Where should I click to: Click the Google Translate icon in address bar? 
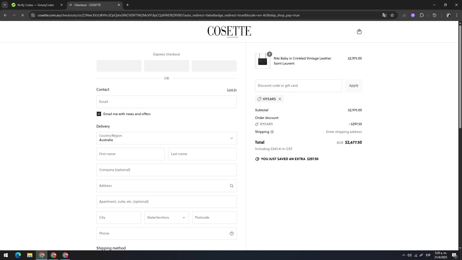pyautogui.click(x=384, y=15)
